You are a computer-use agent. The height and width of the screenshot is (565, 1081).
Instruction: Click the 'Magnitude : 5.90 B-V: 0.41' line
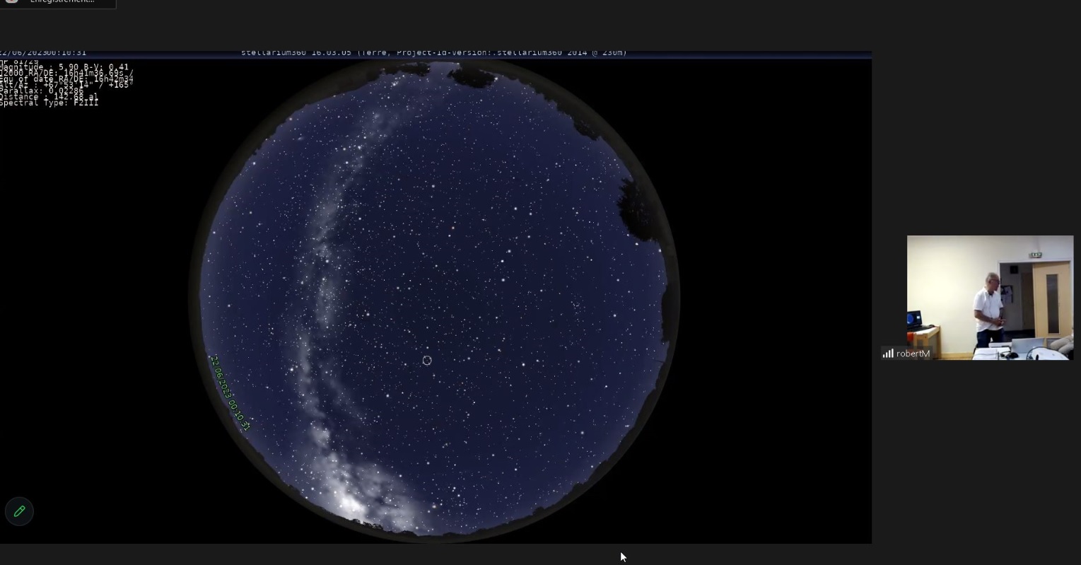coord(64,67)
